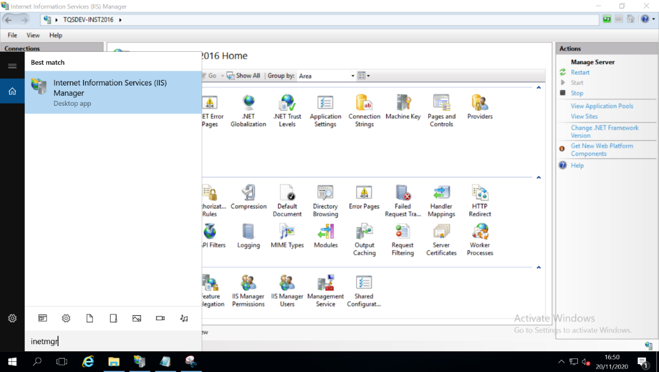Open the Help menu
Screen dimensions: 659x372
coord(56,35)
